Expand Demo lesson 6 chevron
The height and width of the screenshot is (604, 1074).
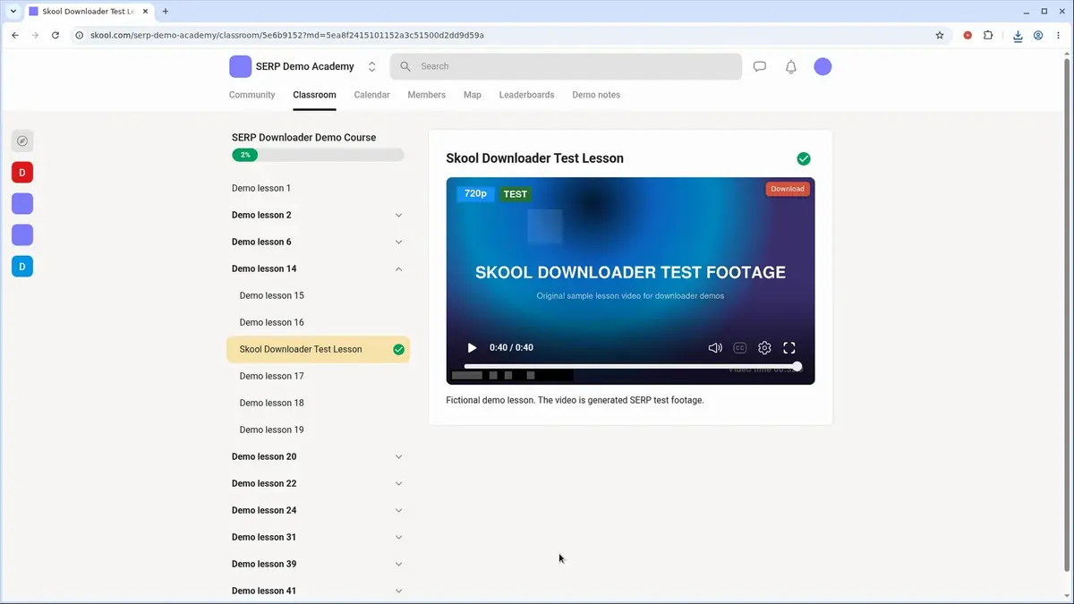399,242
